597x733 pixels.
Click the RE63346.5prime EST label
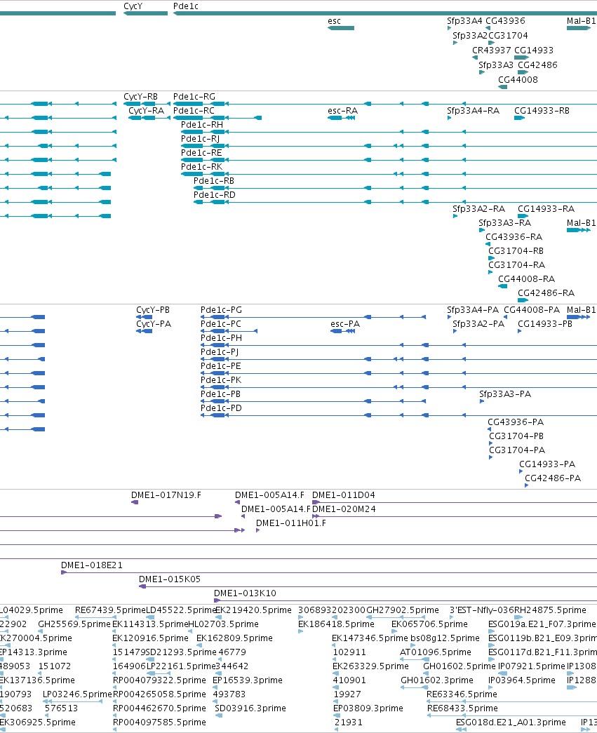(462, 694)
